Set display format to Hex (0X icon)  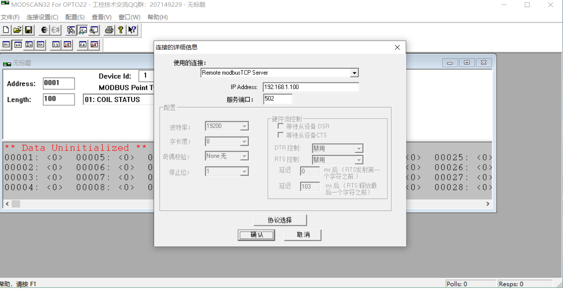[40, 45]
